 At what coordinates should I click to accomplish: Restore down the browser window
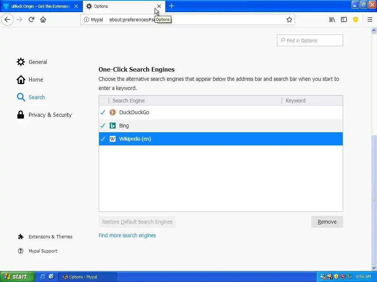[x=364, y=5]
